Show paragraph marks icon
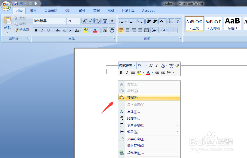 [178, 21]
